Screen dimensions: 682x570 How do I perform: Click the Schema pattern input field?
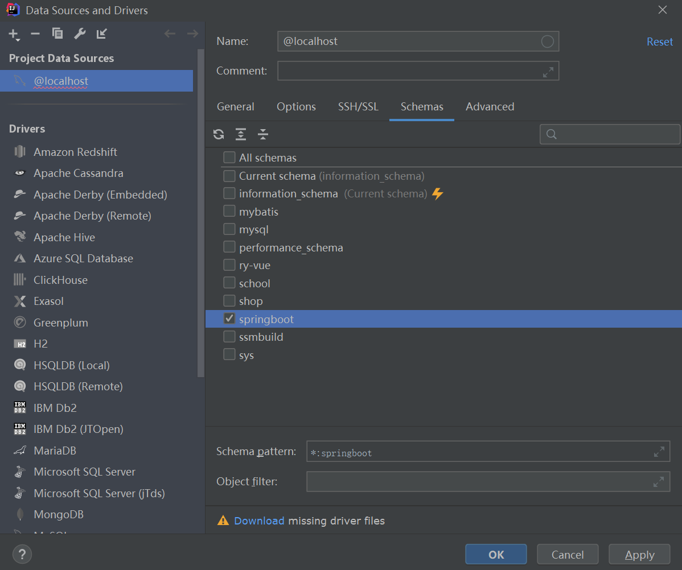pos(488,452)
